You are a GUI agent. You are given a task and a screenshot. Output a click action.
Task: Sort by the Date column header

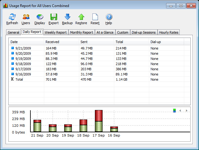click(26, 42)
